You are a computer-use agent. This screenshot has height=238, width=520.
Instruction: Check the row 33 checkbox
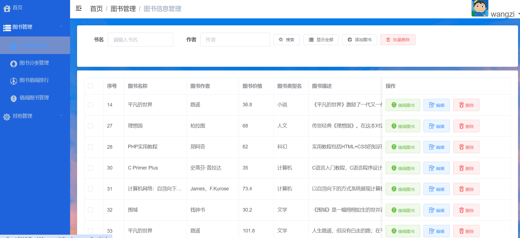(x=90, y=231)
